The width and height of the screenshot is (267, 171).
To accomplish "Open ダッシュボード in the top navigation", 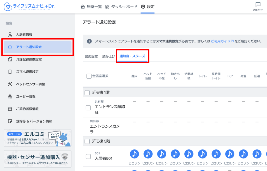I will pos(122,7).
